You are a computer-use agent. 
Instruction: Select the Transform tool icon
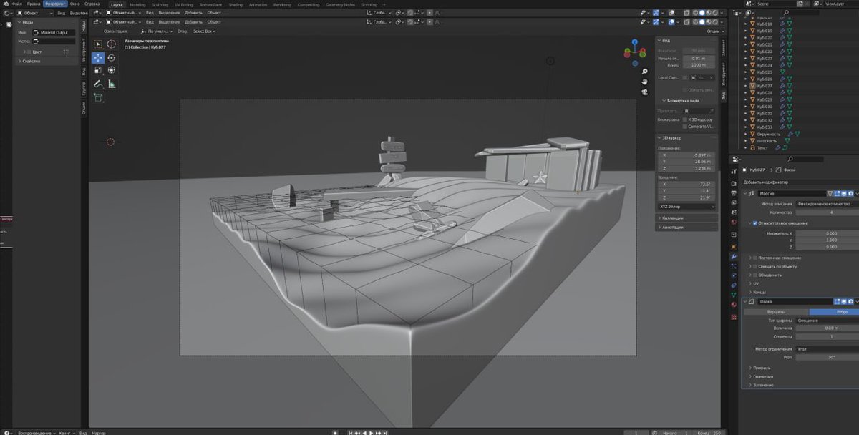point(112,71)
